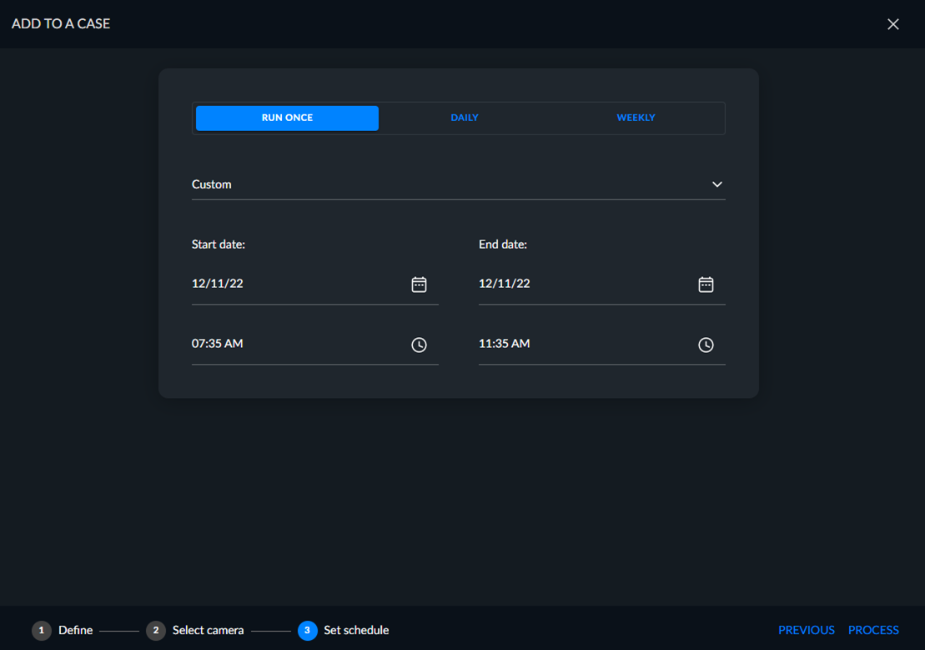Screen dimensions: 925x650
Task: Go to step 1 Define circle
Action: [42, 631]
